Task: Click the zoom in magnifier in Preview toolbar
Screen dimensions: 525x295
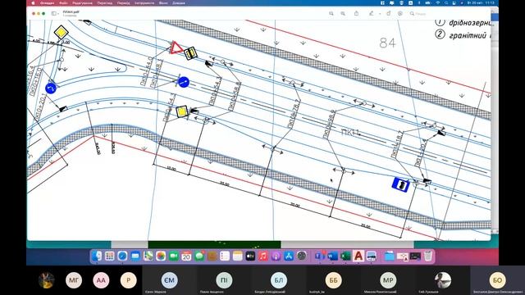Action: coord(343,14)
